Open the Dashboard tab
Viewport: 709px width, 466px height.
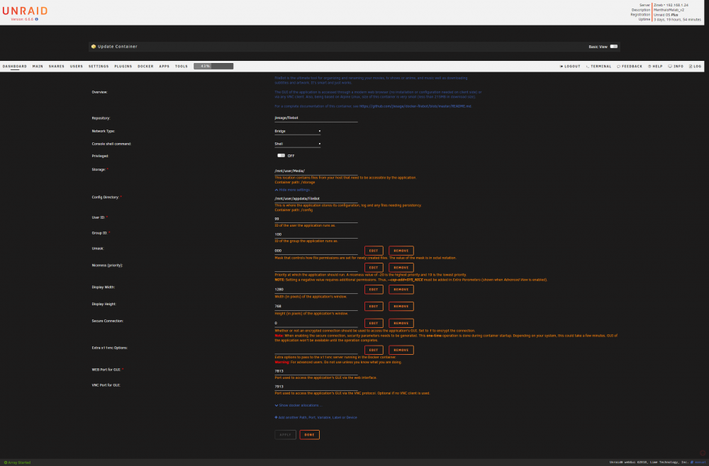[x=14, y=67]
